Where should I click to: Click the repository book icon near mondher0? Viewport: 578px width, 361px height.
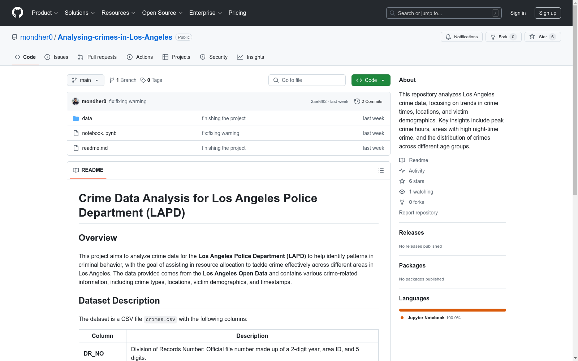[14, 37]
